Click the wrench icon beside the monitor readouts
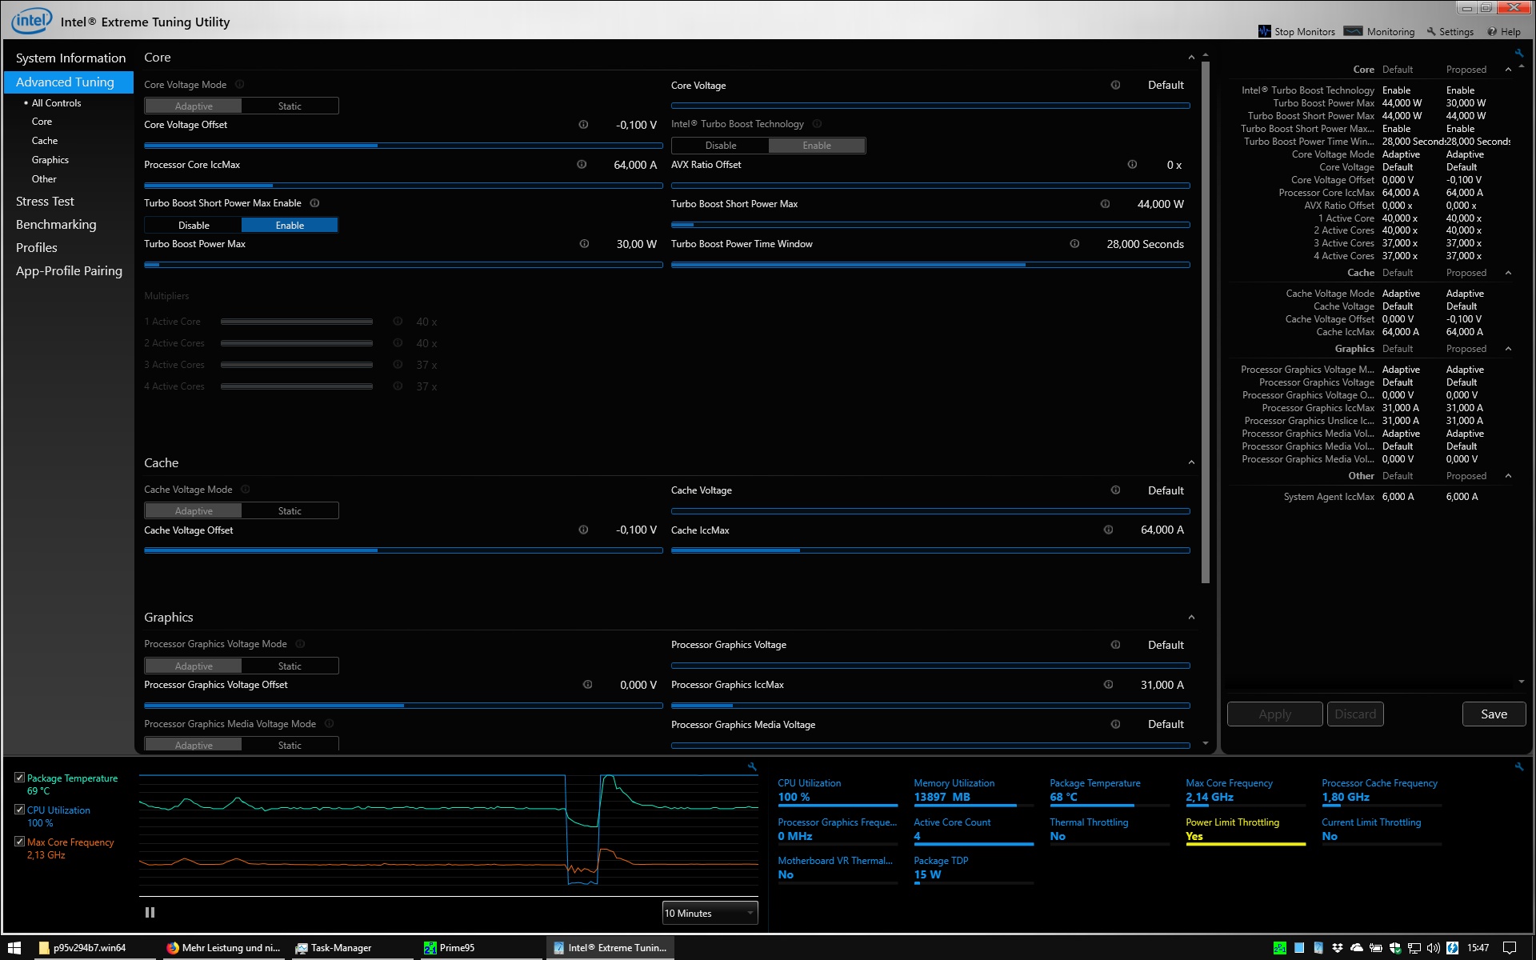This screenshot has height=960, width=1536. [1518, 766]
